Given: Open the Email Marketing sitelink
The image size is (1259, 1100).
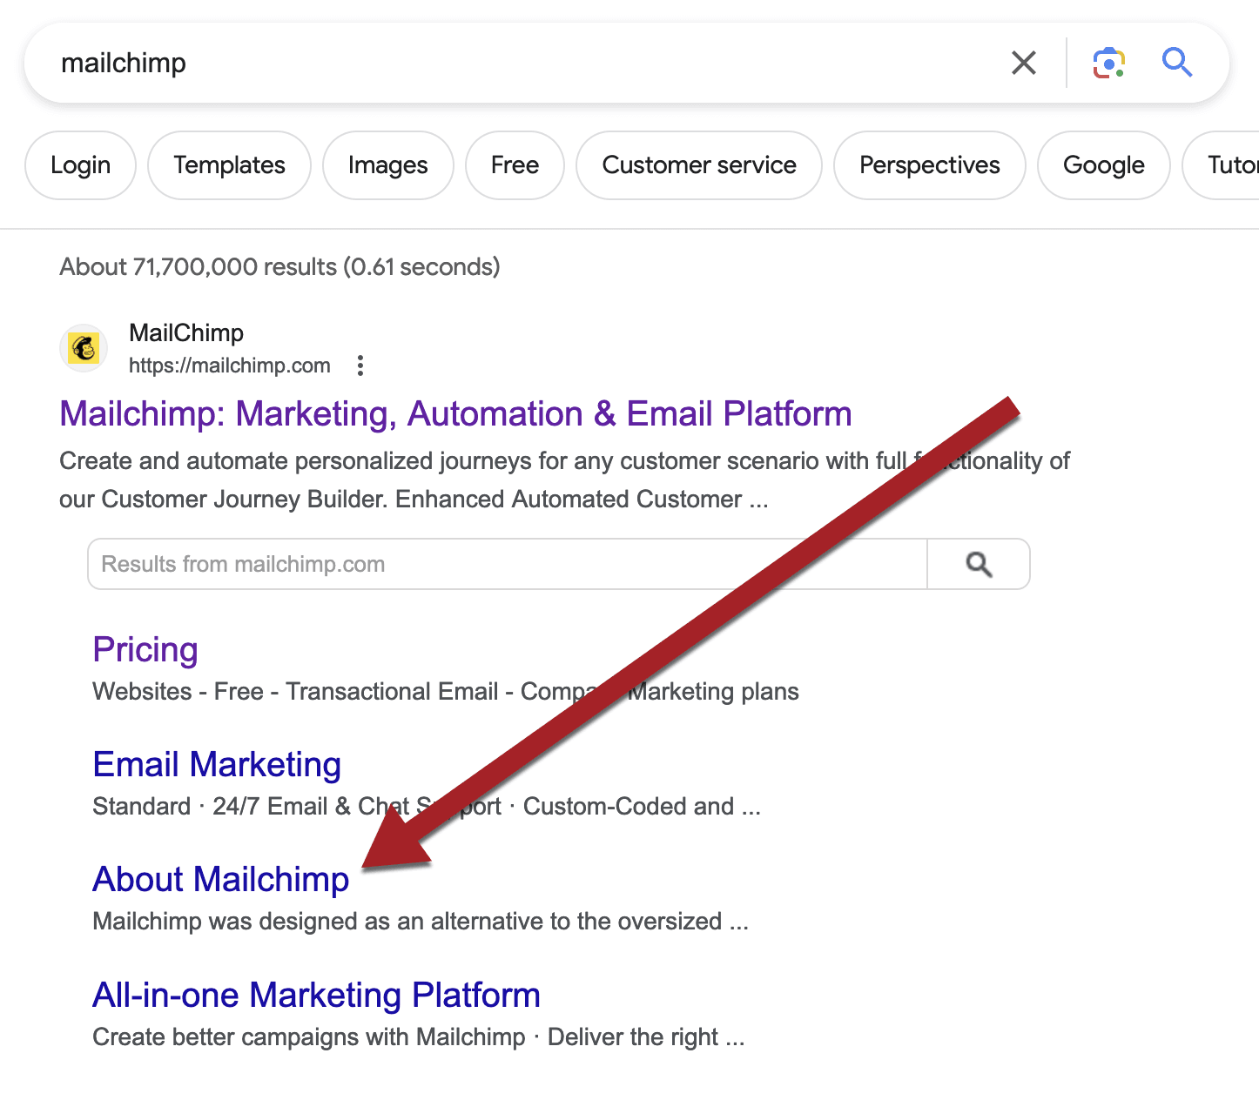Looking at the screenshot, I should [x=217, y=764].
